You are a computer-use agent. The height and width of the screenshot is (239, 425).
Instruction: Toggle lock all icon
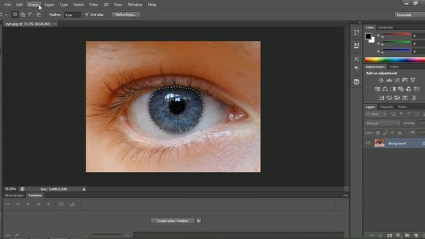point(400,133)
